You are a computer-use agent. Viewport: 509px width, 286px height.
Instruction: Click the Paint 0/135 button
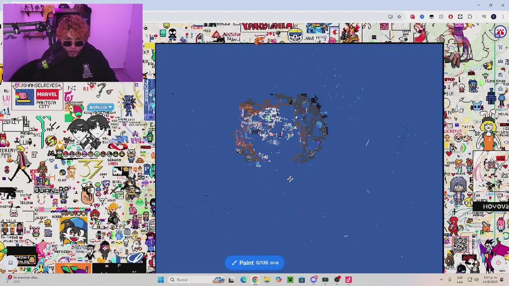pos(254,263)
